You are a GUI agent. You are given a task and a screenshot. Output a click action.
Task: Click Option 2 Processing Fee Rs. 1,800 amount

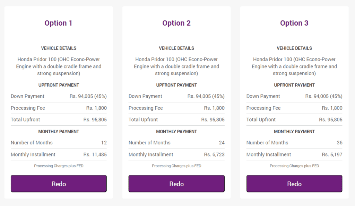[214, 108]
